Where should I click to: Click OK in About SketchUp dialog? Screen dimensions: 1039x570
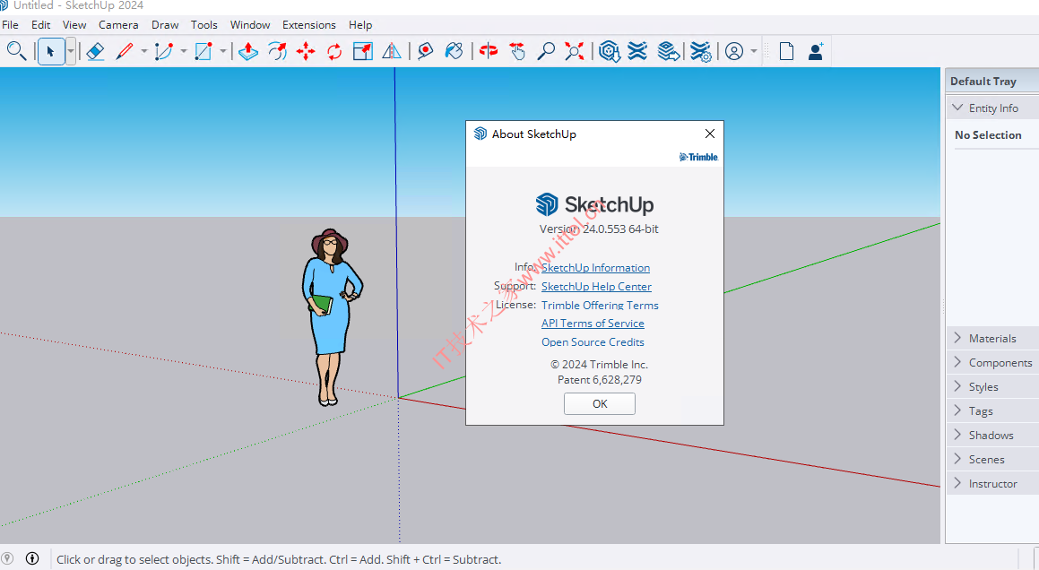(600, 403)
